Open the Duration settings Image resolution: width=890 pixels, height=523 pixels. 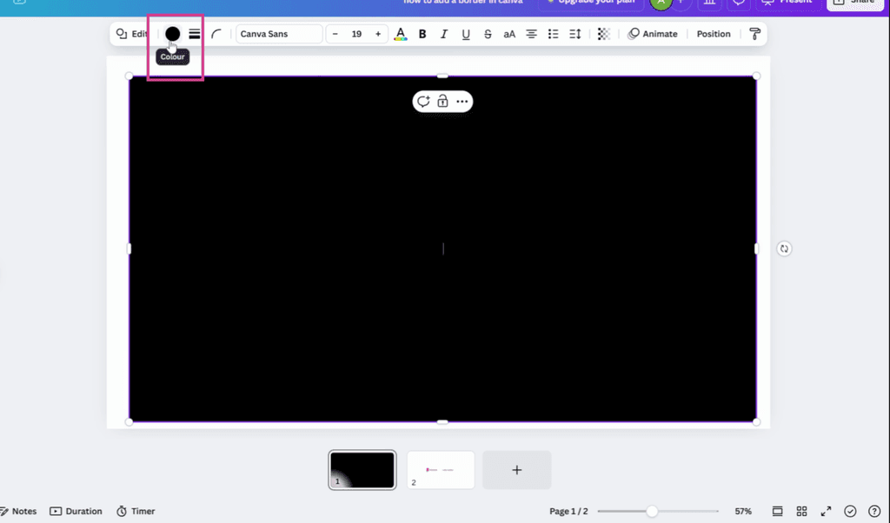tap(76, 511)
